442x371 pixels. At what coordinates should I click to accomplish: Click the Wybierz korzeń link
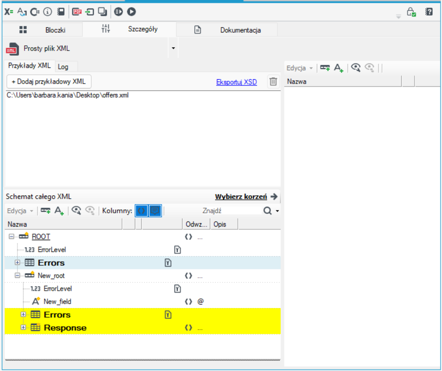tap(241, 196)
